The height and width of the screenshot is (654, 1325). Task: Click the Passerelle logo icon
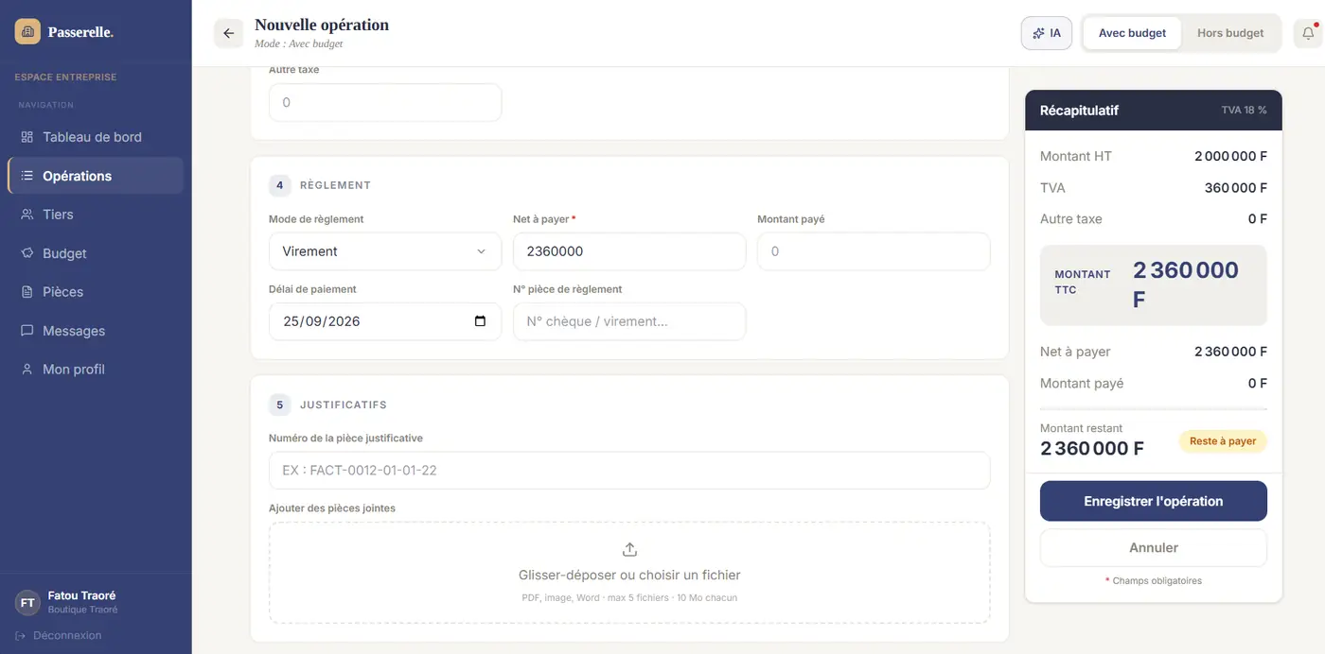coord(27,32)
